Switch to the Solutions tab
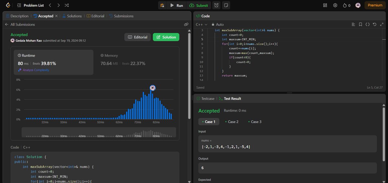 72,16
